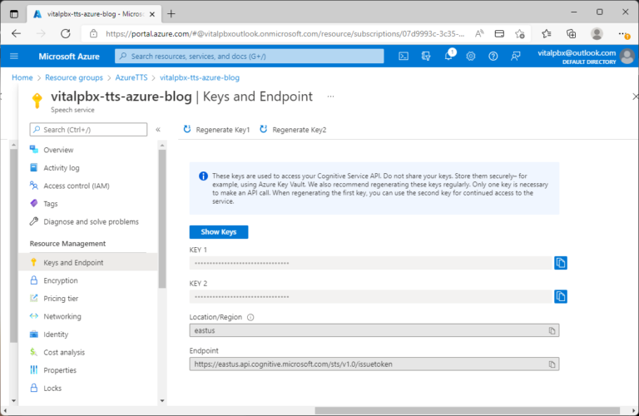The height and width of the screenshot is (416, 639).
Task: Click the account avatar for vitalpbx@outlook.com
Action: click(x=627, y=57)
